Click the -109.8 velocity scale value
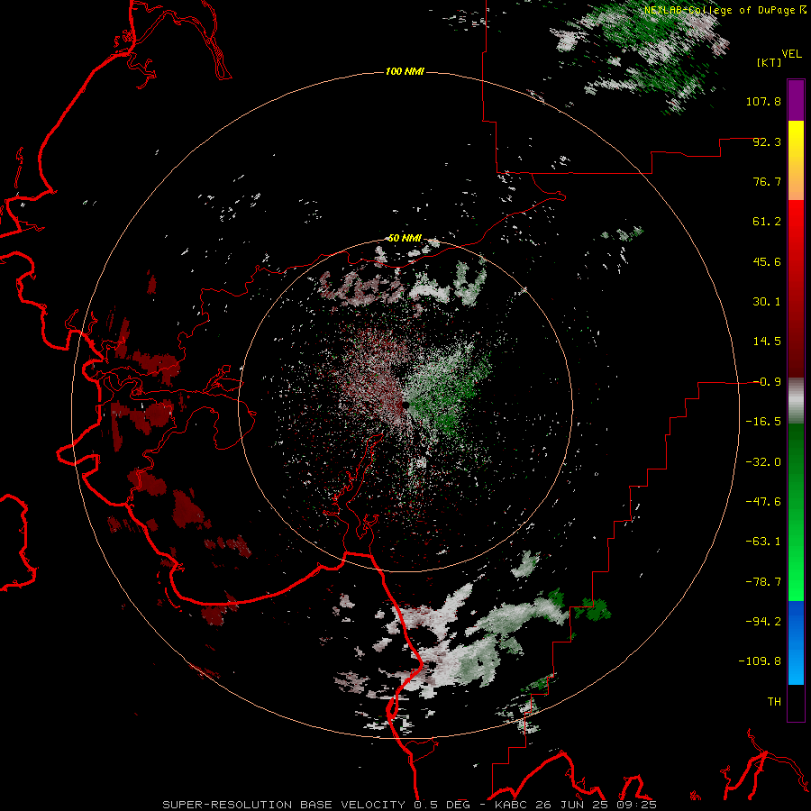The image size is (811, 811). coord(761,661)
